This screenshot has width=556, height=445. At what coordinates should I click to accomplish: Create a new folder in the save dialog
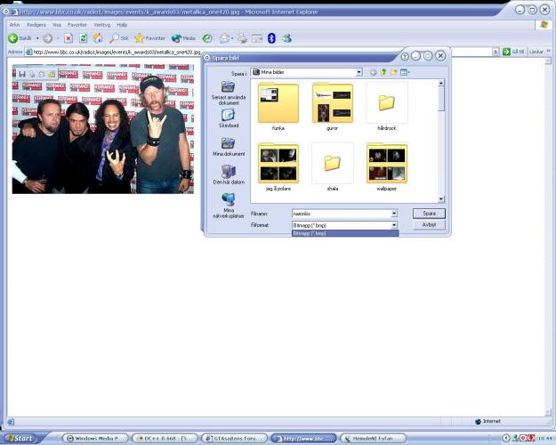pos(392,72)
